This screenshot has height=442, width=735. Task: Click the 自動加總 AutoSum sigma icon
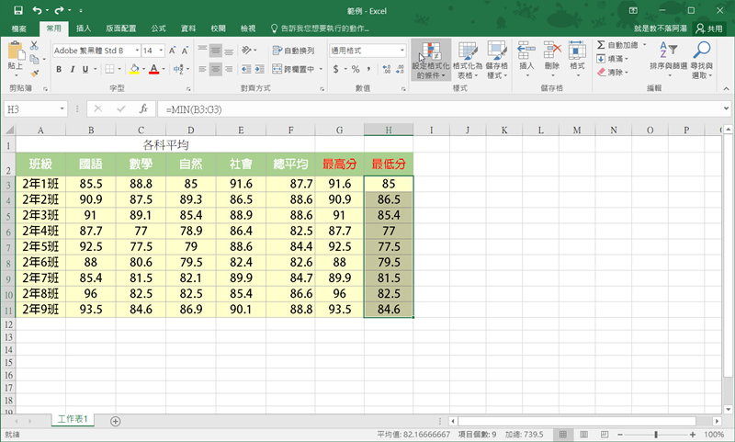(x=602, y=44)
